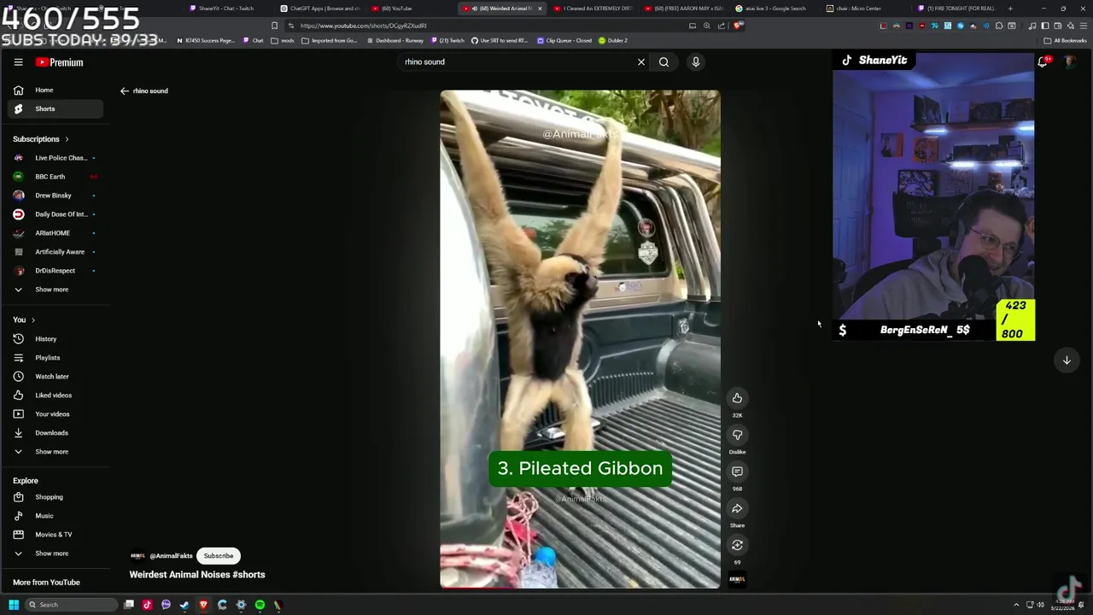Open Downloads in the sidebar
This screenshot has height=615, width=1093.
[56, 433]
